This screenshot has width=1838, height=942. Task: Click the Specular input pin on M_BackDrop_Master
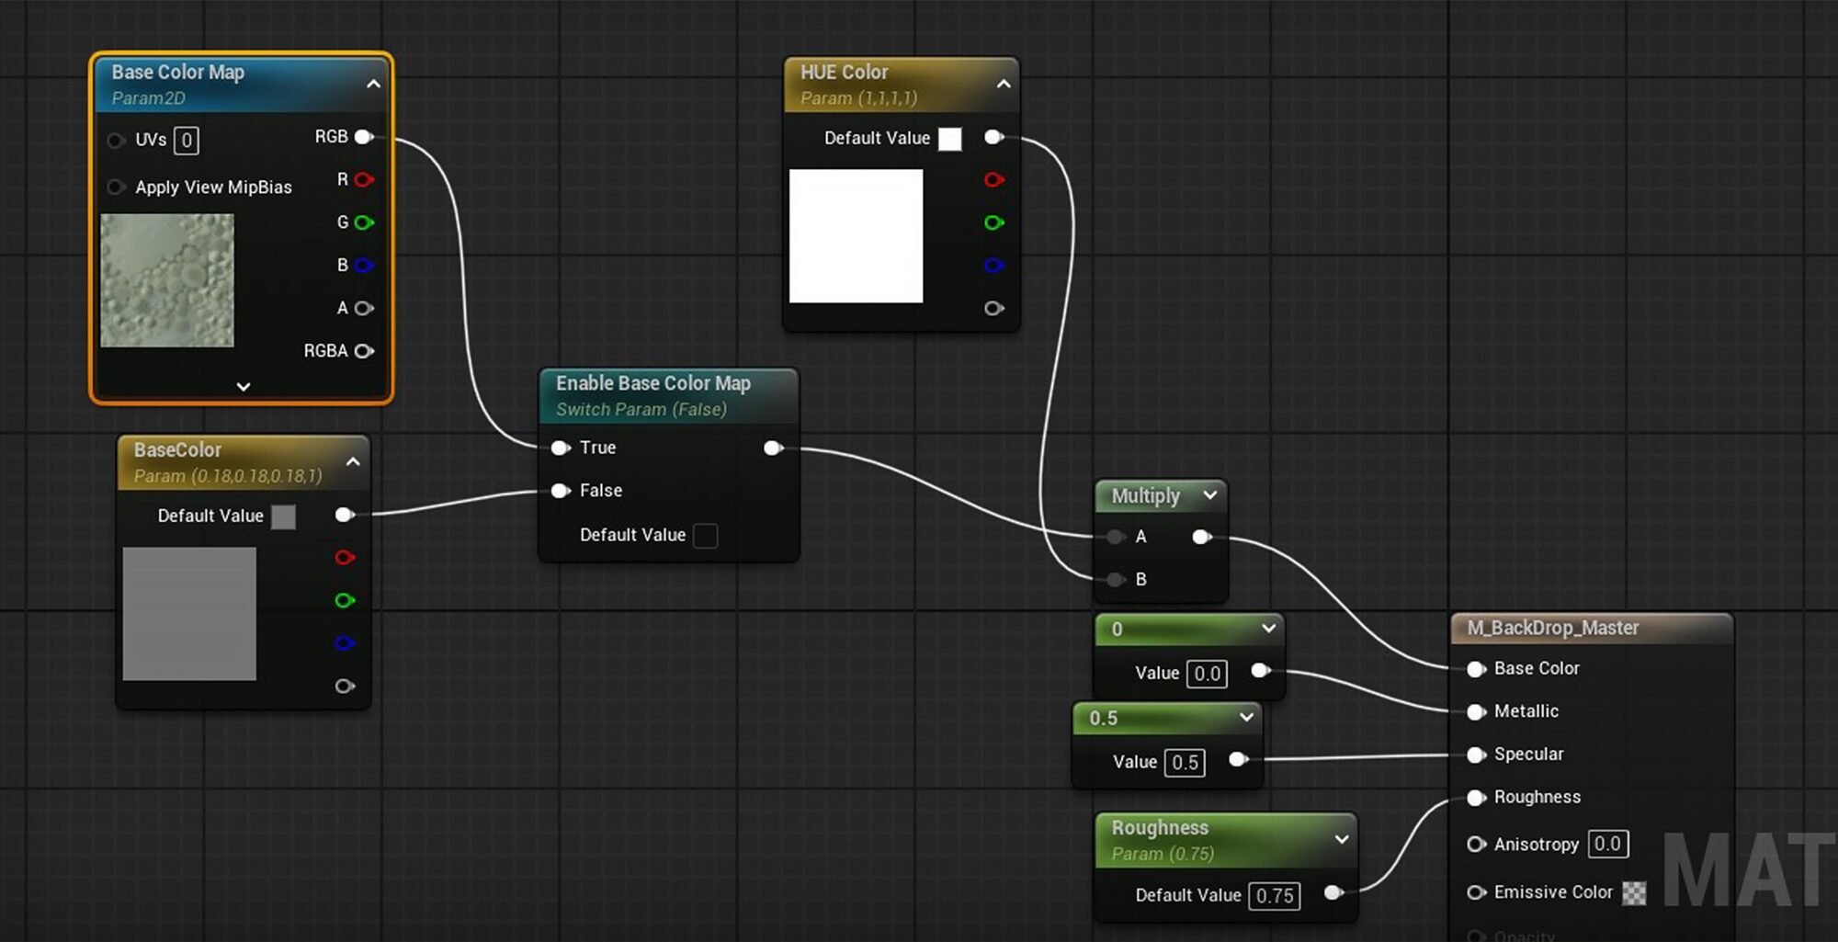coord(1476,755)
